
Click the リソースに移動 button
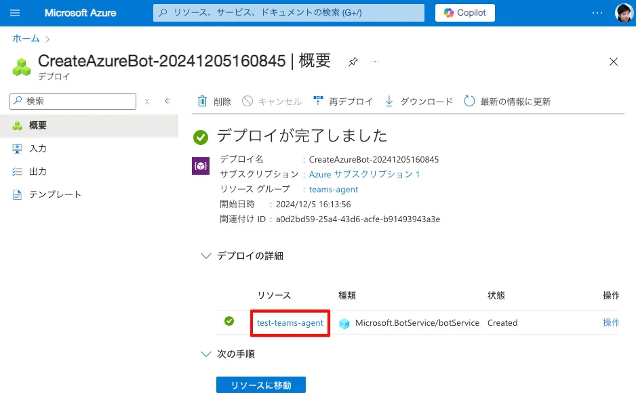click(261, 385)
